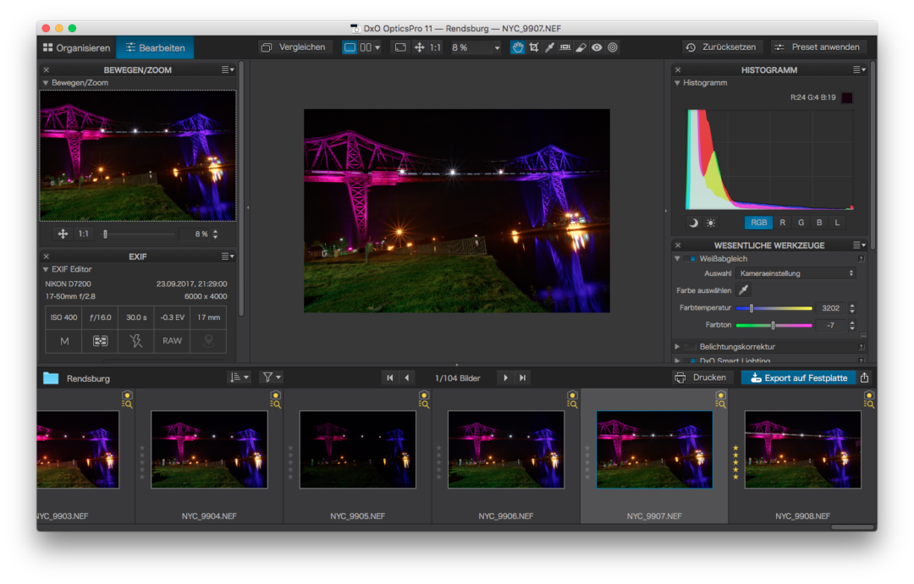914x584 pixels.
Task: Adjust the Farbtemperatur slider handle
Action: click(x=751, y=308)
